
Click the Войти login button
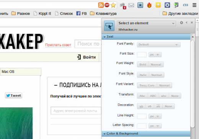tap(86, 57)
